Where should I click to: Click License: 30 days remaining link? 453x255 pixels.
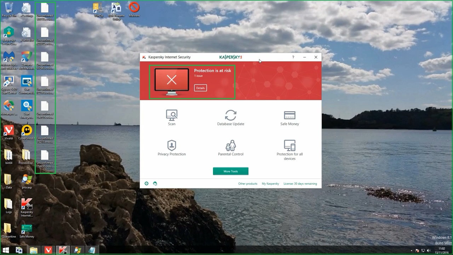point(300,184)
